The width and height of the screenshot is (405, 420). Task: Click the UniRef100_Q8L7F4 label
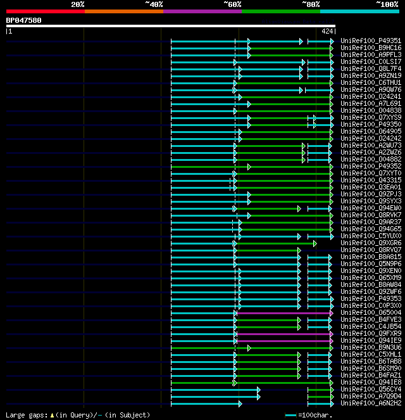(371, 68)
